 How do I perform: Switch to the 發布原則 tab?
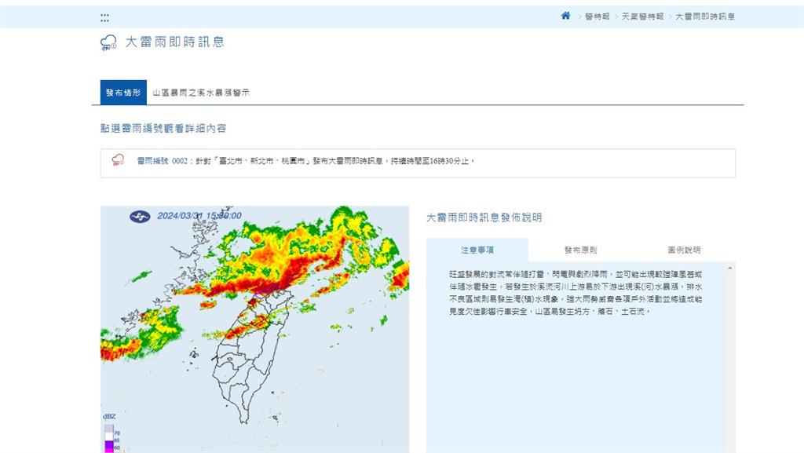click(x=580, y=250)
